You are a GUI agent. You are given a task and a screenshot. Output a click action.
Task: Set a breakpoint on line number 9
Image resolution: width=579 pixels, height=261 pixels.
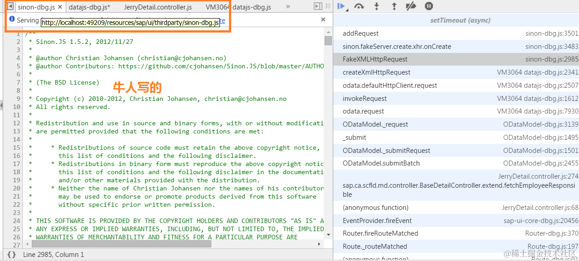[x=19, y=99]
